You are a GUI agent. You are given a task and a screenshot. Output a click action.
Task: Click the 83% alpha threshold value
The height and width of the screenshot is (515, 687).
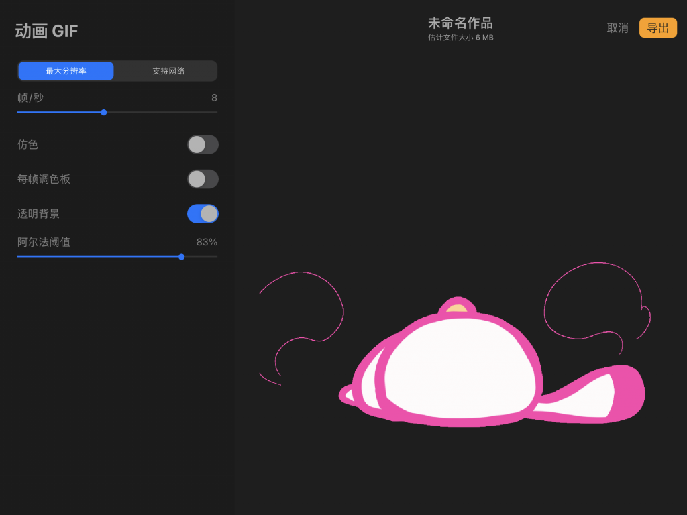(207, 242)
